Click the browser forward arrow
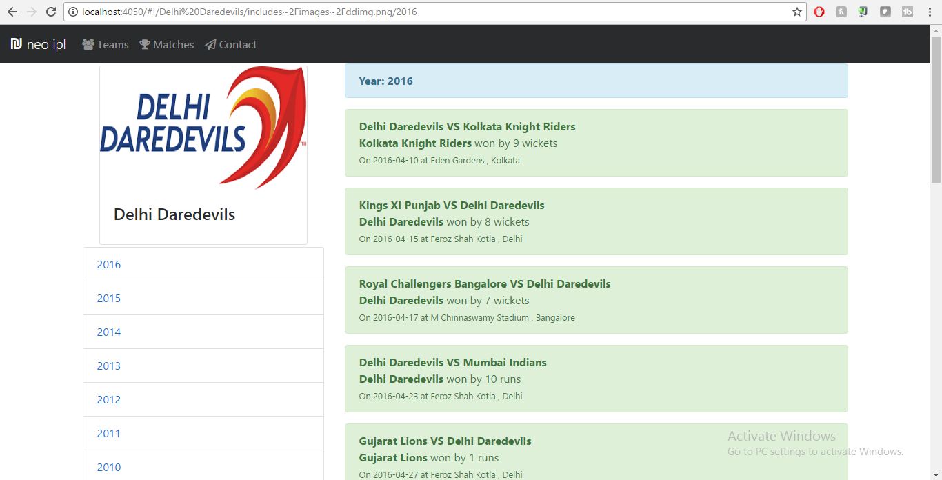This screenshot has height=480, width=942. [32, 12]
